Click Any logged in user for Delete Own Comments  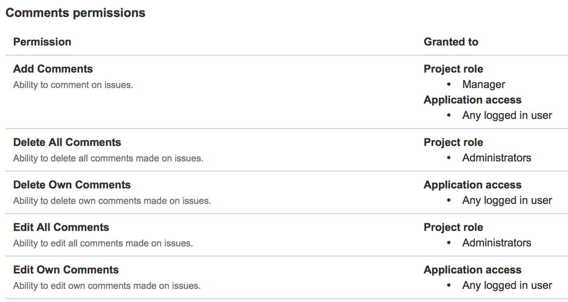(x=507, y=200)
